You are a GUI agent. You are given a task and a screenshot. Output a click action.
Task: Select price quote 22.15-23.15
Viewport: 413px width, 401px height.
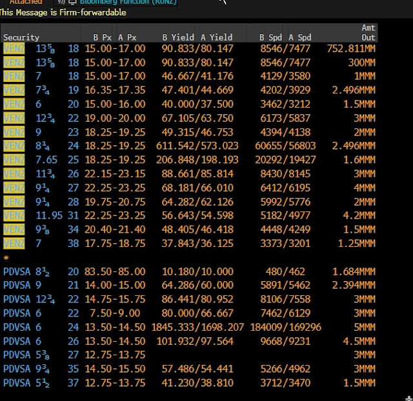point(115,173)
